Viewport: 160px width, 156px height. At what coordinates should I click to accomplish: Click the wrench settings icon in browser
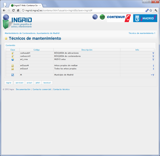tap(156, 10)
